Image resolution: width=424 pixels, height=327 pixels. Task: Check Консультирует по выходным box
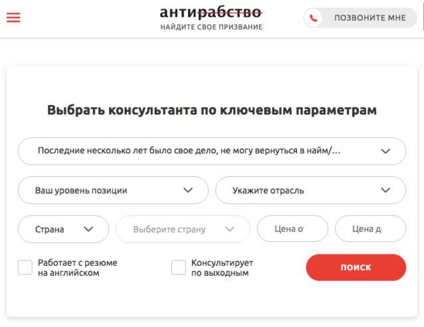[x=179, y=267]
